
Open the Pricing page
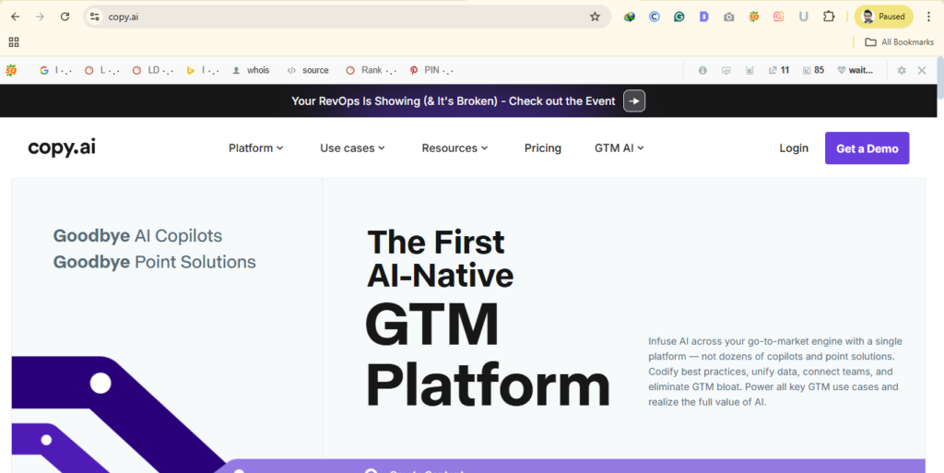[x=542, y=148]
